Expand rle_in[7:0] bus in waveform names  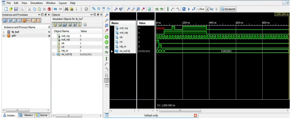click(x=112, y=51)
